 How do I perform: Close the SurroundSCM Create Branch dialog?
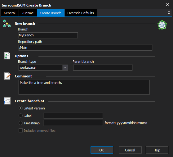pos(167,5)
